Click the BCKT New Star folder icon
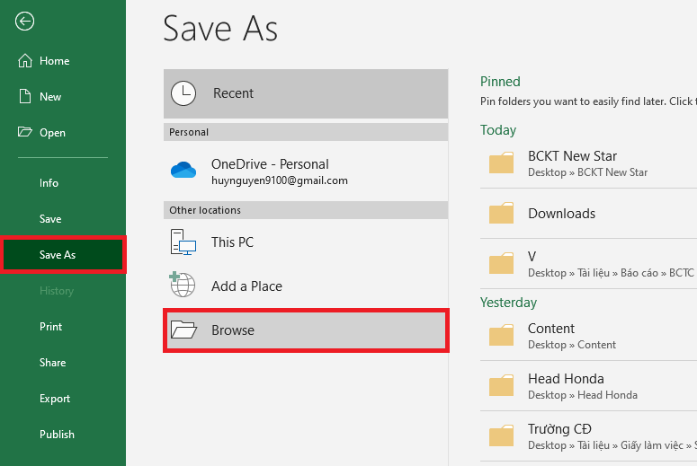Image resolution: width=697 pixels, height=466 pixels. pos(501,163)
